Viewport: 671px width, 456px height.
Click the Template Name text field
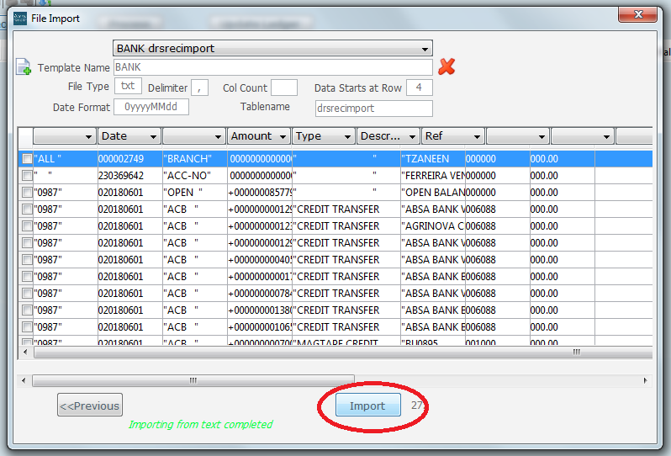point(272,67)
